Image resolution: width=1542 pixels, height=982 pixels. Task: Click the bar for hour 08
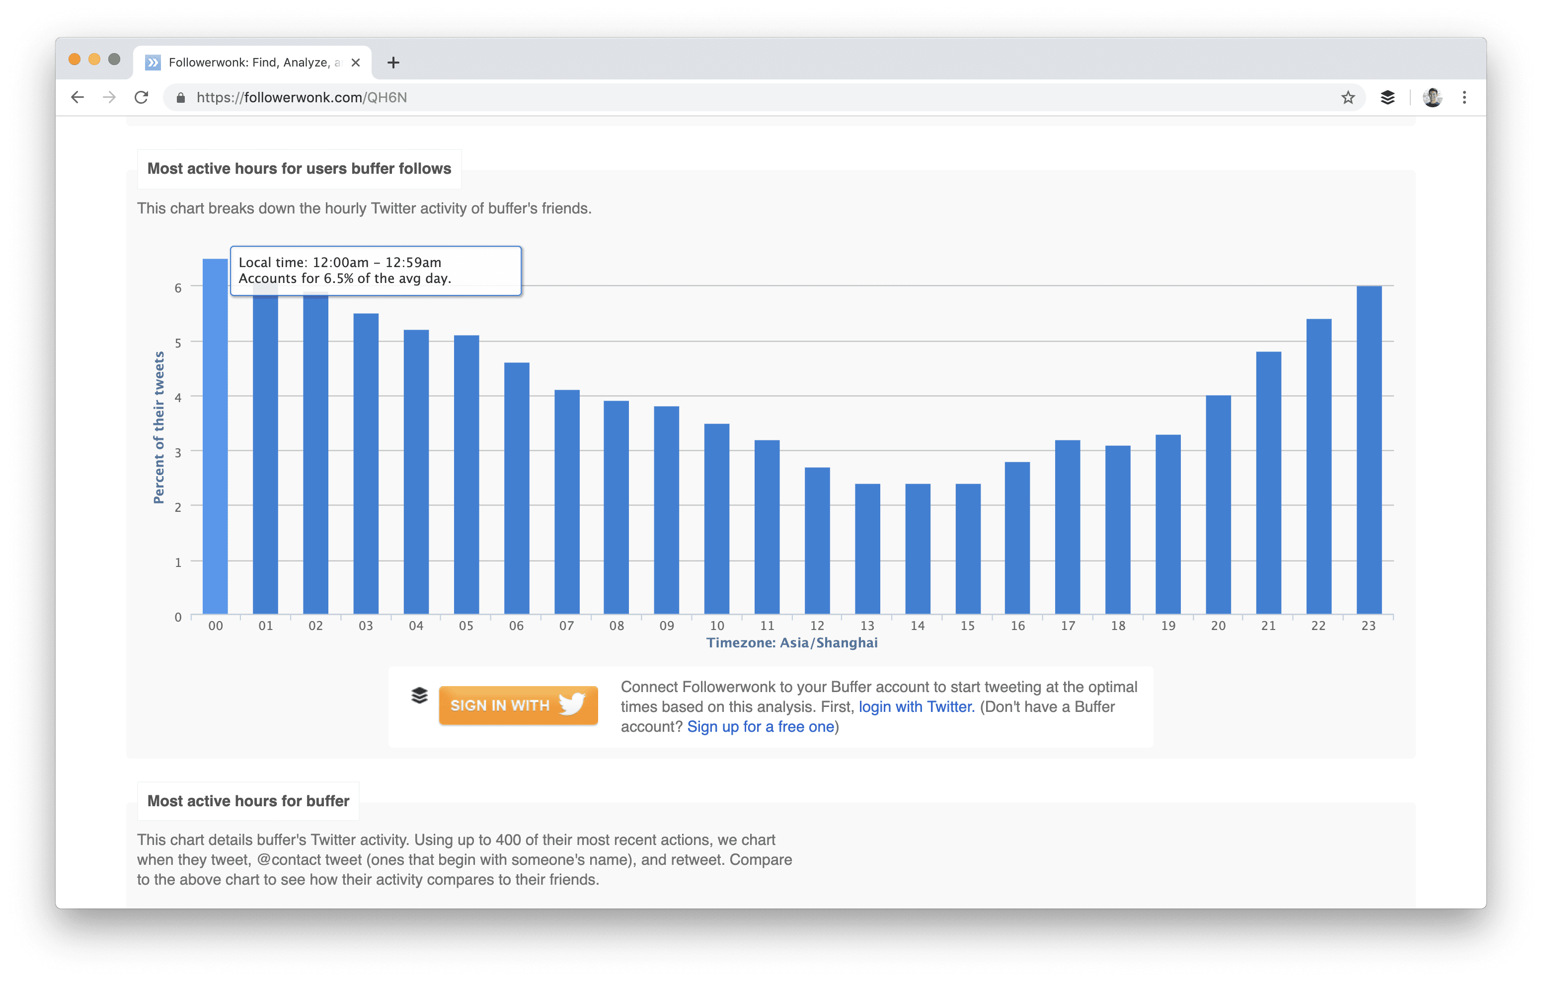(x=616, y=507)
